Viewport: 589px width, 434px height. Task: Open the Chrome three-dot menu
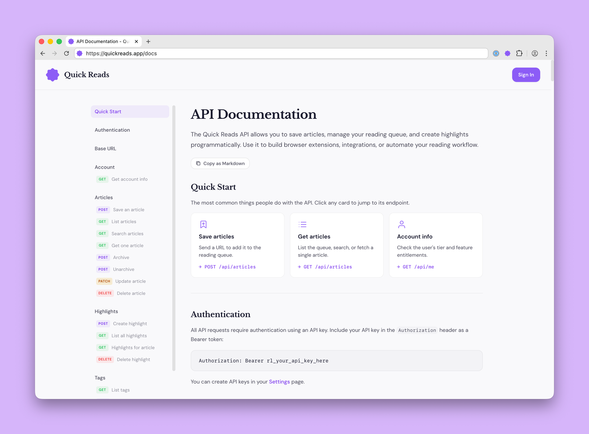tap(546, 53)
